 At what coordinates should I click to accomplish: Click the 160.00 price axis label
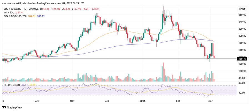pyautogui.click(x=243, y=50)
